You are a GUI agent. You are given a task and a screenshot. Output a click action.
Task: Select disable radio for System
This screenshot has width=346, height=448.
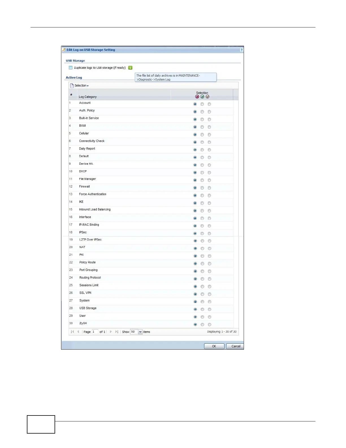tap(195, 302)
